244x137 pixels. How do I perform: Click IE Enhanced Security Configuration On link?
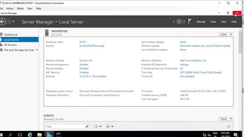pyautogui.click(x=181, y=68)
